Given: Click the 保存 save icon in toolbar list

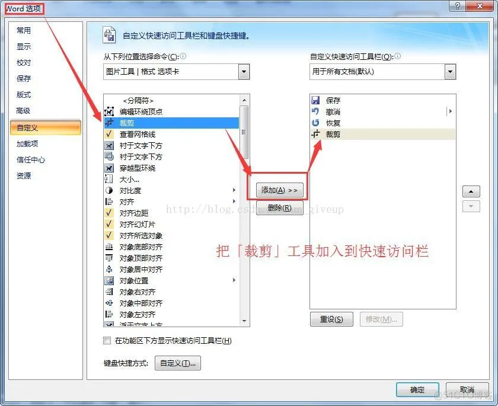Looking at the screenshot, I should (x=315, y=100).
